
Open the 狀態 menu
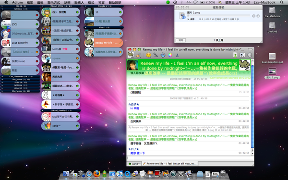click(67, 2)
